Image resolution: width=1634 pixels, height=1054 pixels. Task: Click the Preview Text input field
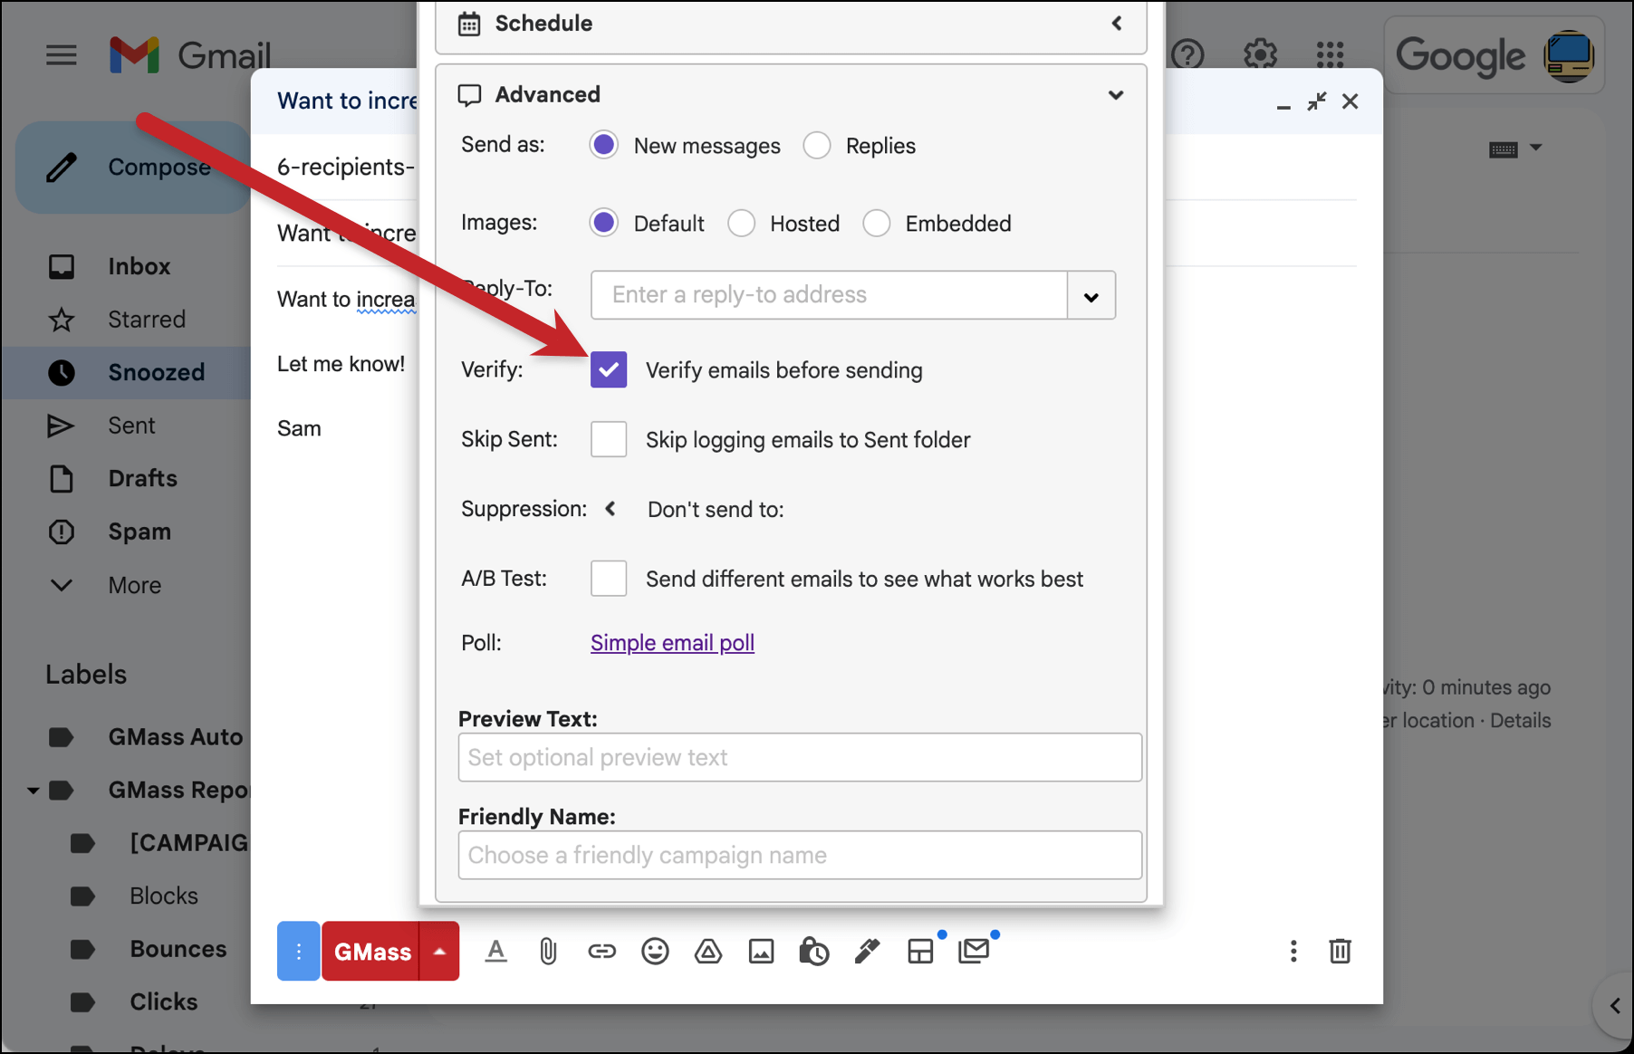point(800,757)
